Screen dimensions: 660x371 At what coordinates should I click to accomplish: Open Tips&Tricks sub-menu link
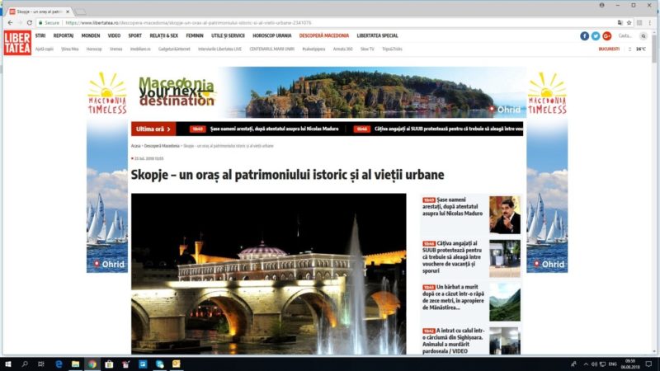[x=392, y=49]
